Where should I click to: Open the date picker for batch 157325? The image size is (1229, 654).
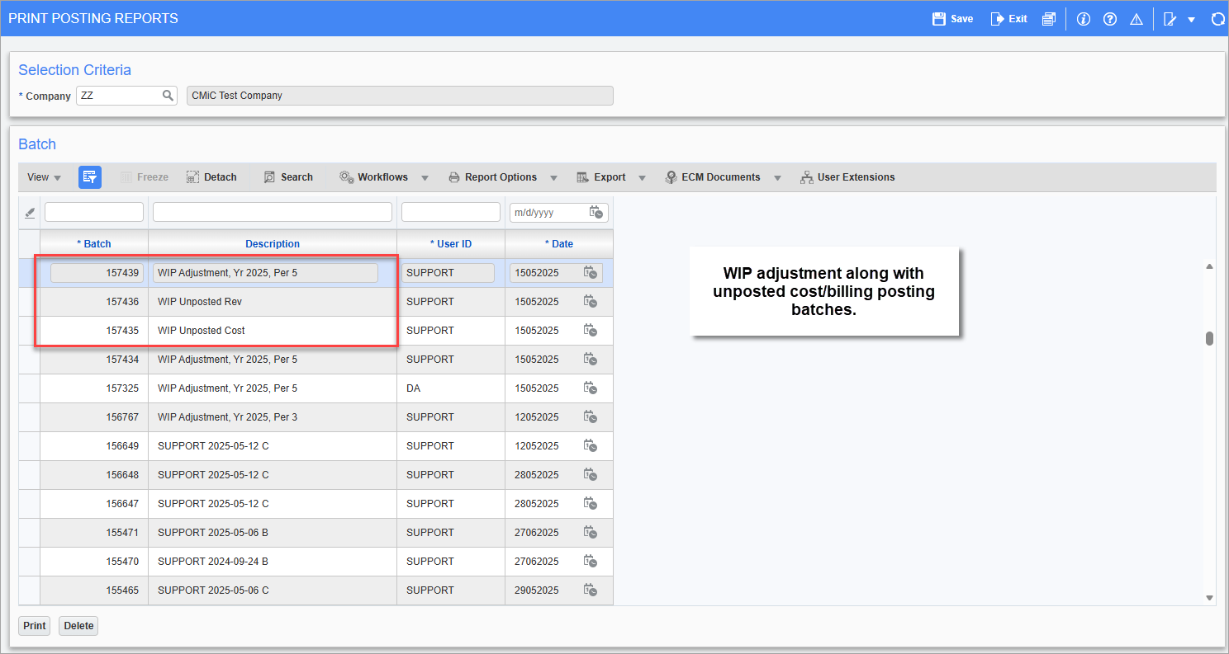click(x=591, y=388)
